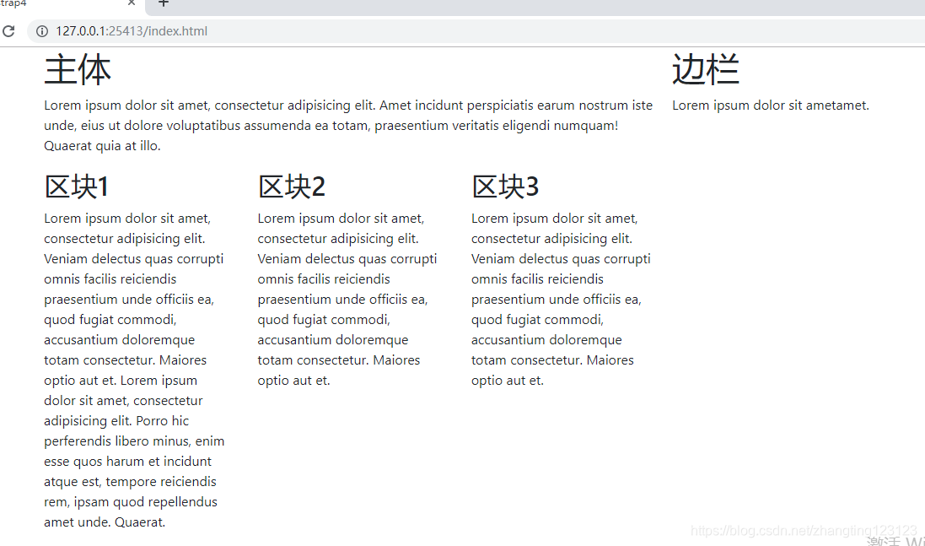Close the trap4 browser tab
Screen dimensions: 925x546
[x=132, y=3]
